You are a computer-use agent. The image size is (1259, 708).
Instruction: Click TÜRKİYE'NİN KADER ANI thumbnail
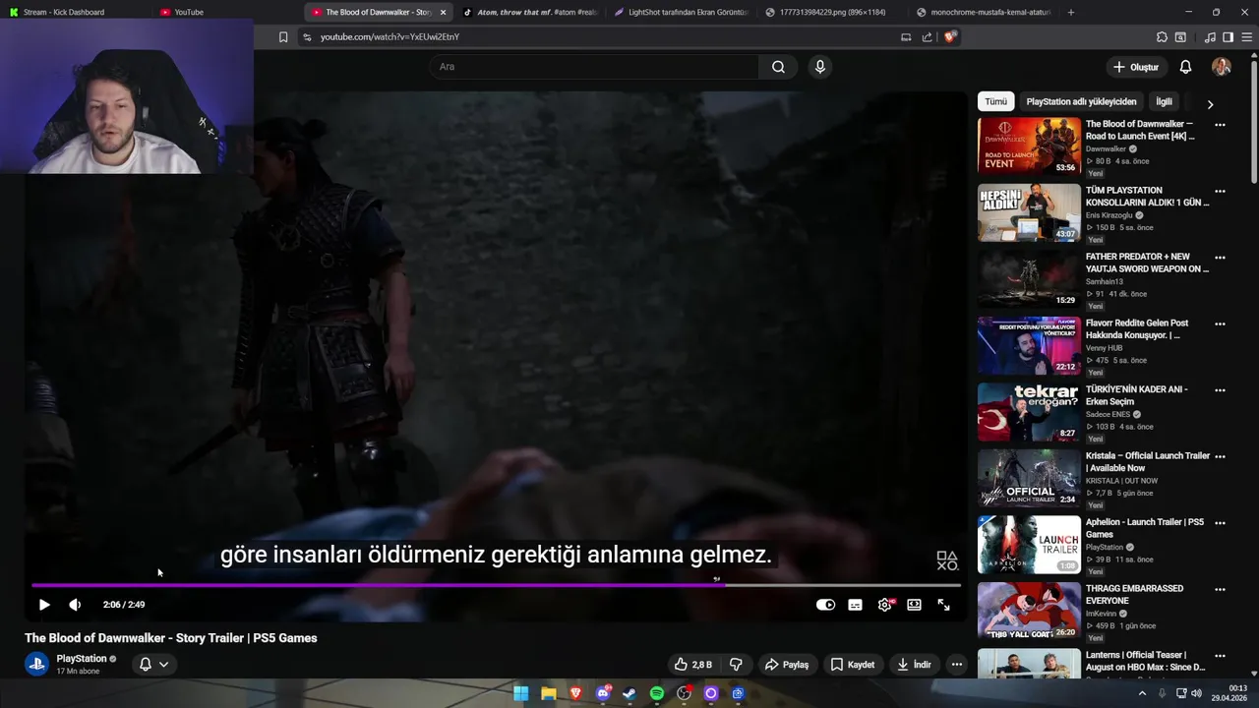coord(1029,412)
